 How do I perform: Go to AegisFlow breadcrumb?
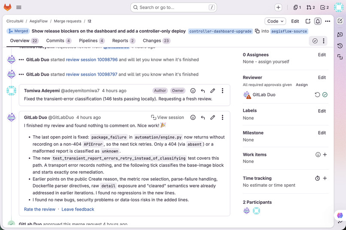coord(39,21)
